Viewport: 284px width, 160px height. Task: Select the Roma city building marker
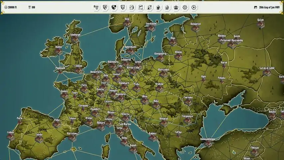point(124,142)
